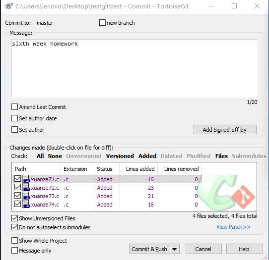The width and height of the screenshot is (269, 260).
Task: Sort file list by Status column
Action: [x=107, y=169]
